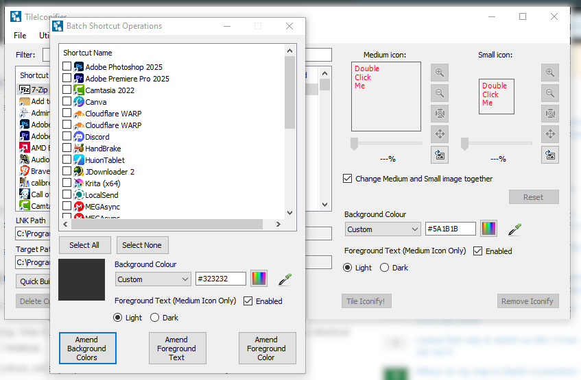Select Dark foreground text in batch dialog
Screen dimensions: 581x380
point(154,318)
